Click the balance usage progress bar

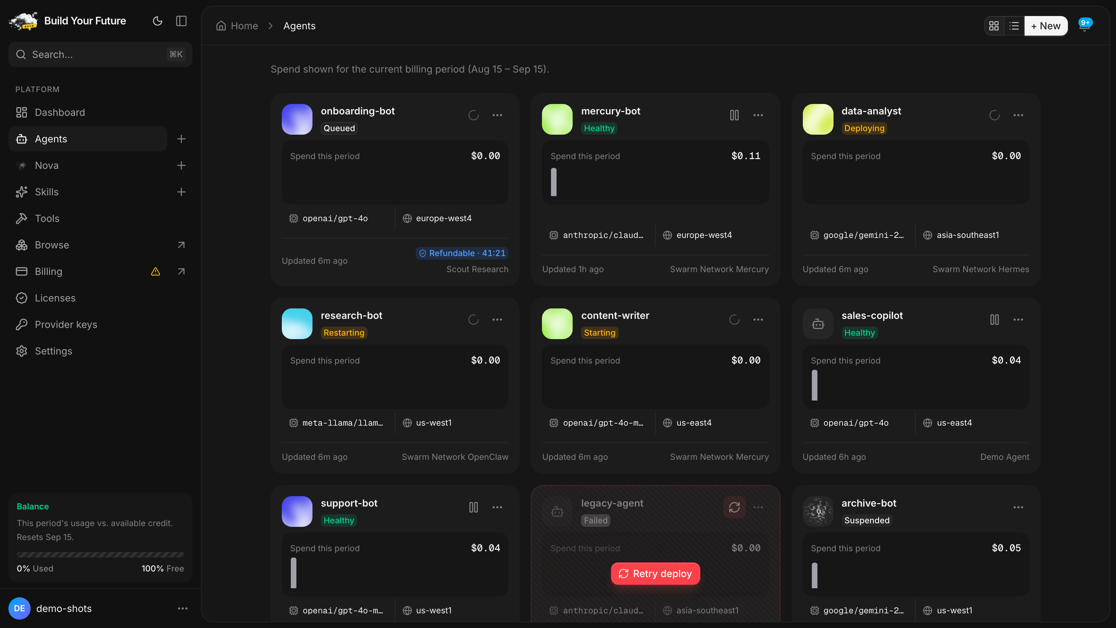pos(100,554)
